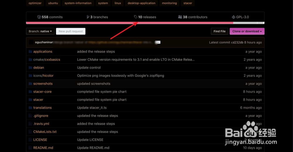Click New pull request button
This screenshot has width=293, height=152.
71,31
